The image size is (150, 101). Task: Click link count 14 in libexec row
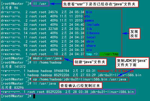click(x=25, y=33)
